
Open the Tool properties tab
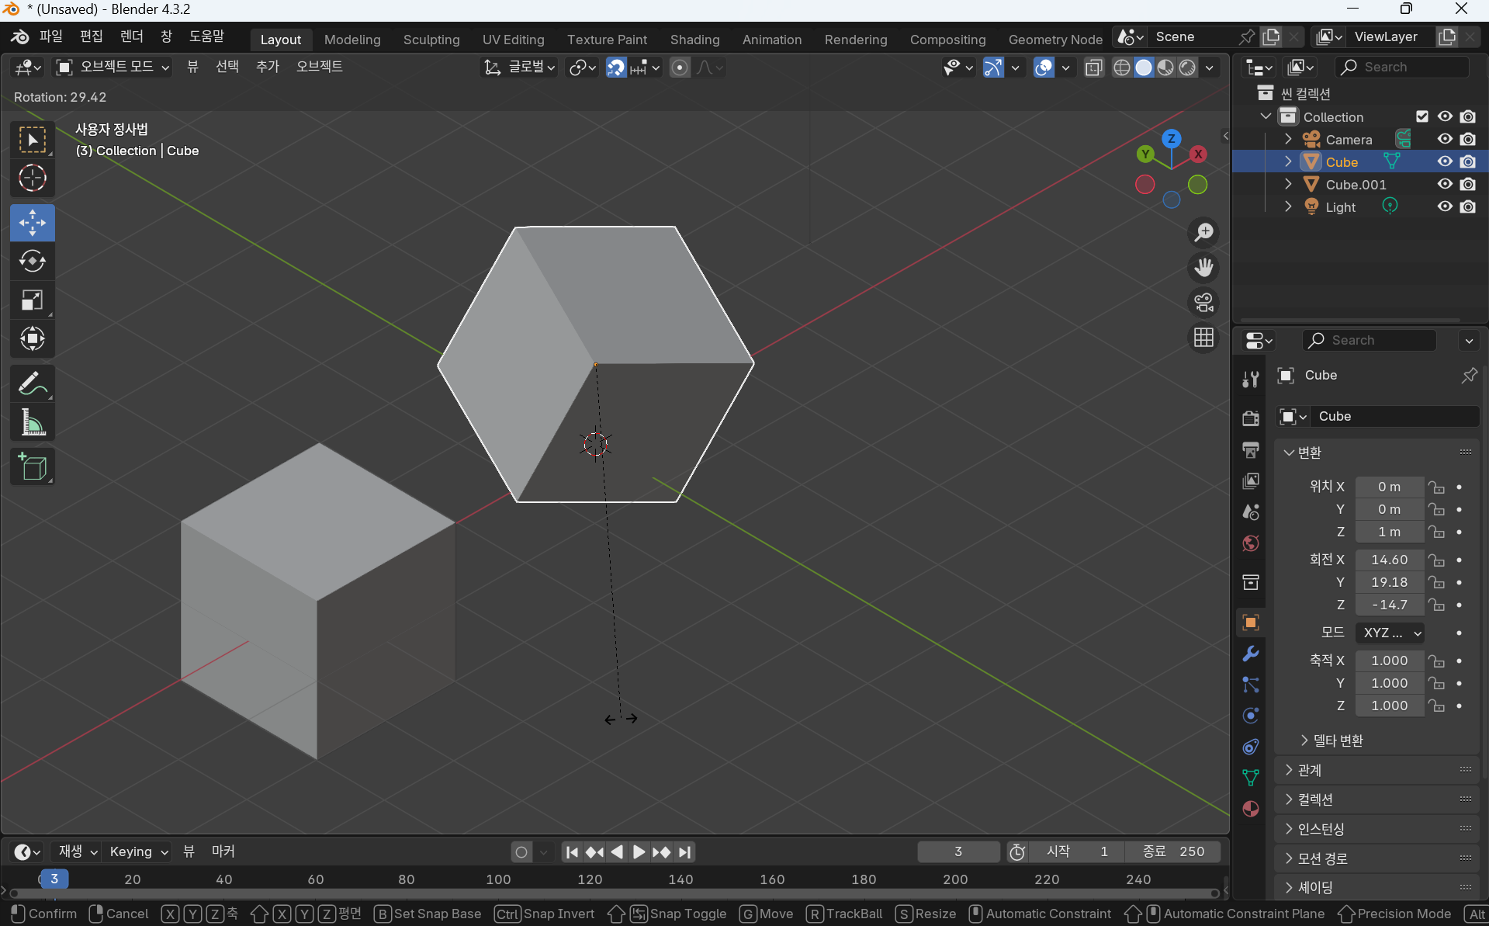1250,379
